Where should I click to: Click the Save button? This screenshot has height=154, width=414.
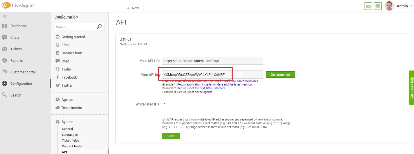(x=171, y=136)
